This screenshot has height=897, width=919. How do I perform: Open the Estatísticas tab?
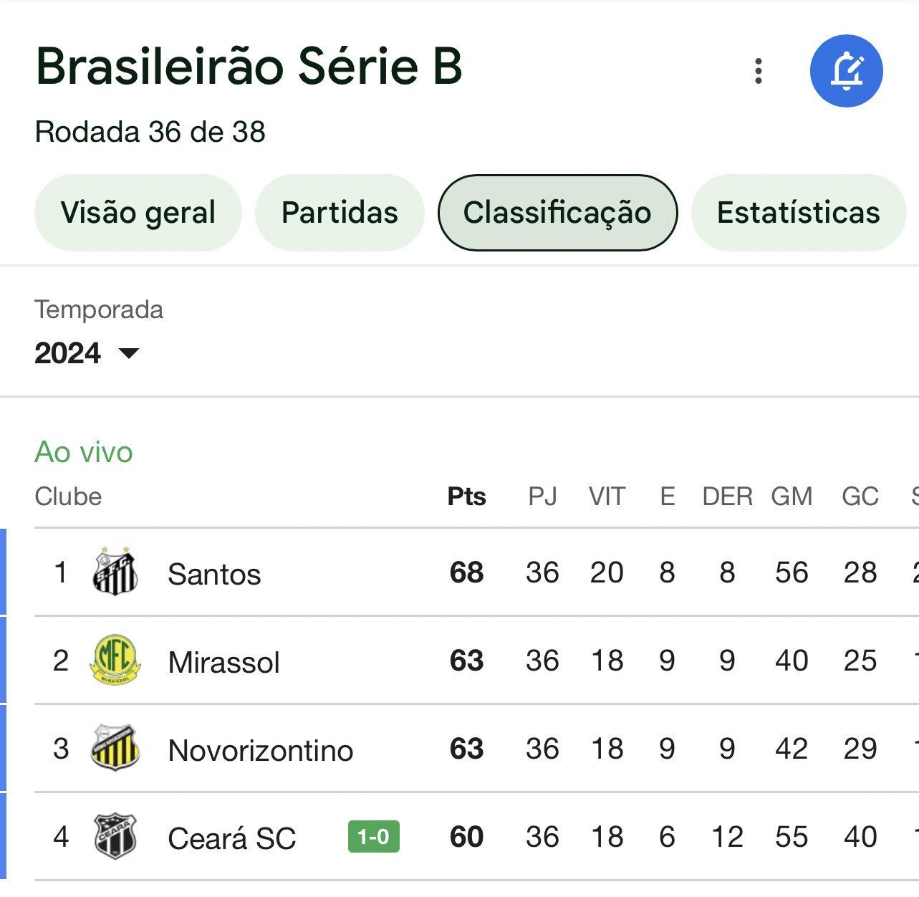pyautogui.click(x=799, y=213)
